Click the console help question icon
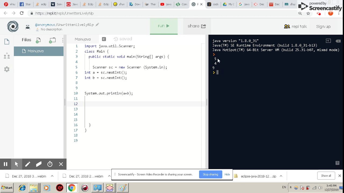 point(338,163)
